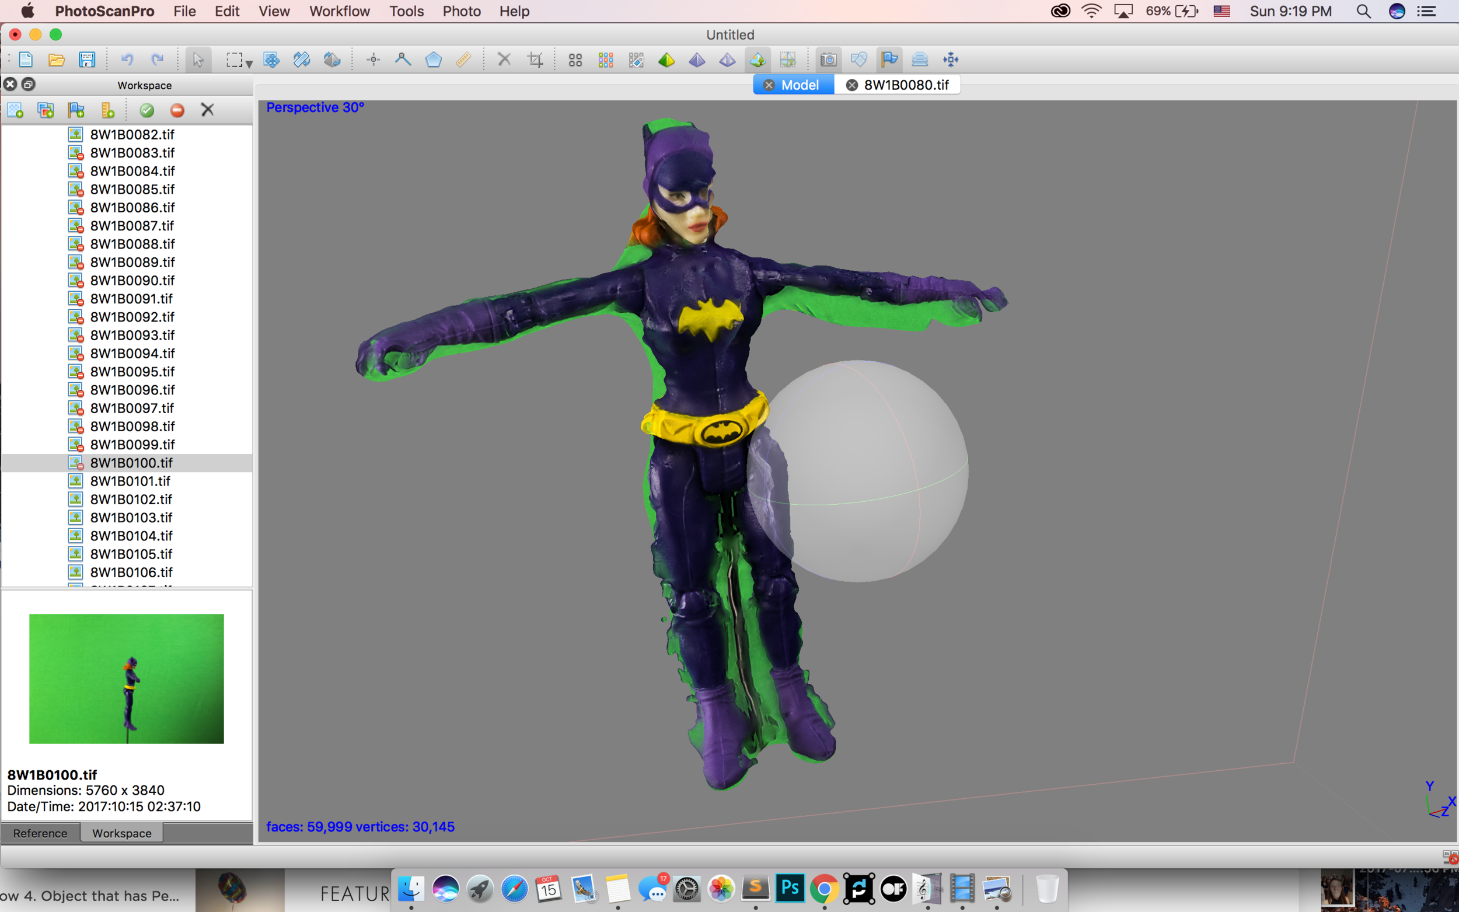This screenshot has width=1459, height=912.
Task: Open a project with folder icon
Action: (x=56, y=59)
